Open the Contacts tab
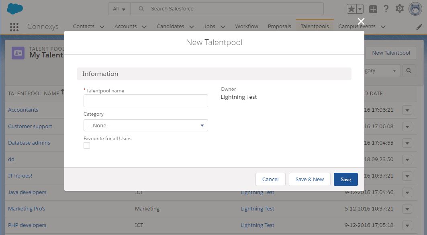The image size is (427, 235). (84, 27)
